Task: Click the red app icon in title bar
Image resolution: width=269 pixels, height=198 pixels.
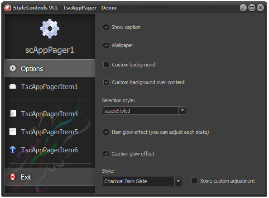Action: tap(8, 8)
